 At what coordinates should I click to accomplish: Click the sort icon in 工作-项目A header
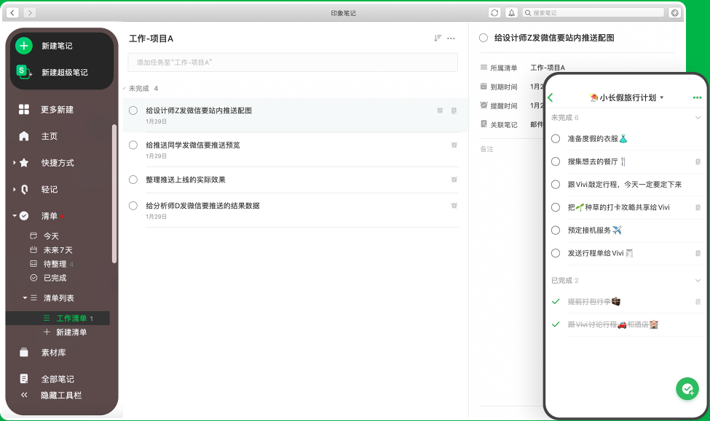[x=438, y=39]
